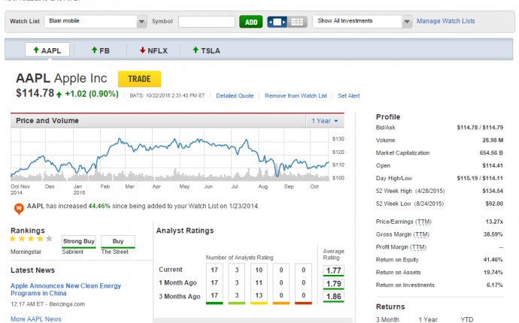This screenshot has height=323, width=519.
Task: Click the $114.78 share price
Action: click(x=35, y=93)
